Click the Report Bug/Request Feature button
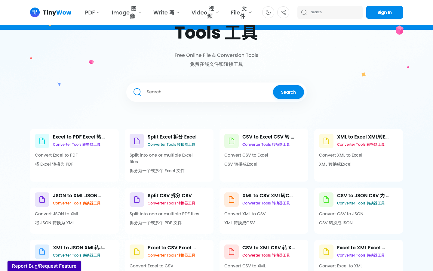 [44, 266]
